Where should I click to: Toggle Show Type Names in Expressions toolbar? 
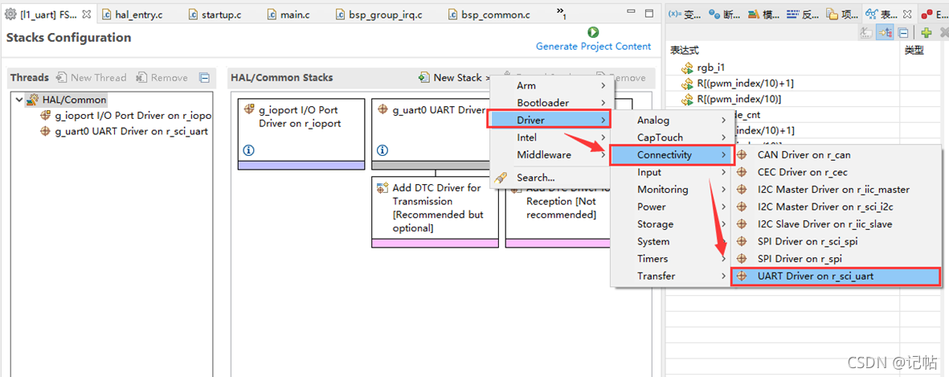(866, 33)
